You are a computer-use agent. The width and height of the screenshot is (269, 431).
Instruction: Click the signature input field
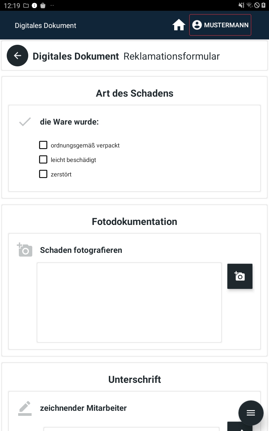(x=131, y=429)
